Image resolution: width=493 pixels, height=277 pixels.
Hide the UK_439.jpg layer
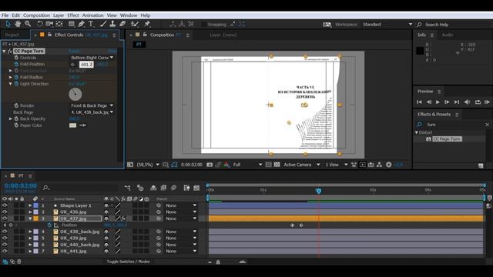[x=5, y=238]
